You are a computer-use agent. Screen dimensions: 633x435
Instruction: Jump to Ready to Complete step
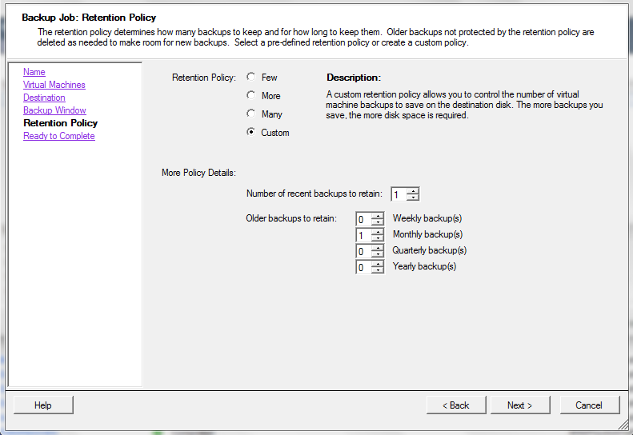click(x=59, y=136)
